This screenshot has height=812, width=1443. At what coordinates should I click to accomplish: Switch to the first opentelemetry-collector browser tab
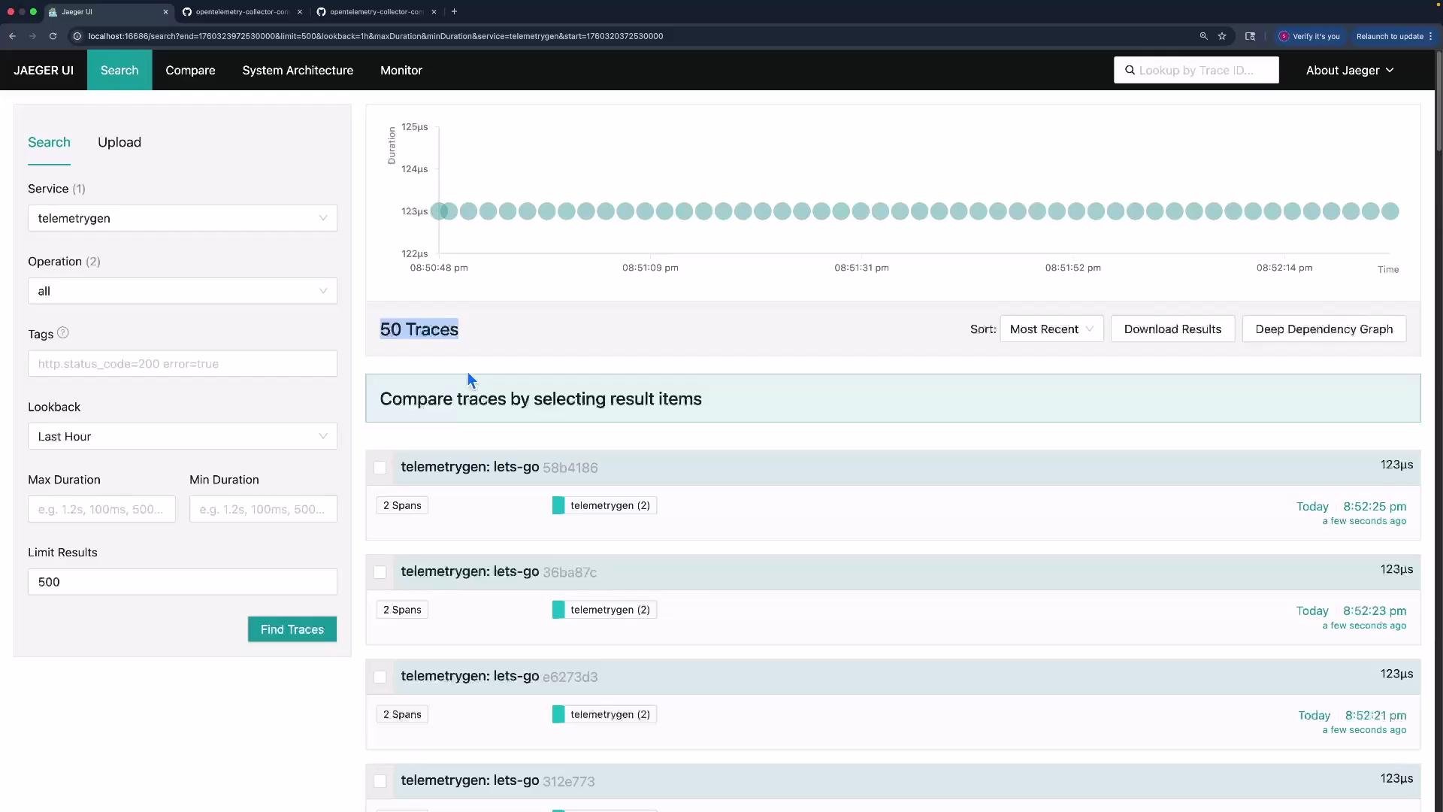(242, 12)
